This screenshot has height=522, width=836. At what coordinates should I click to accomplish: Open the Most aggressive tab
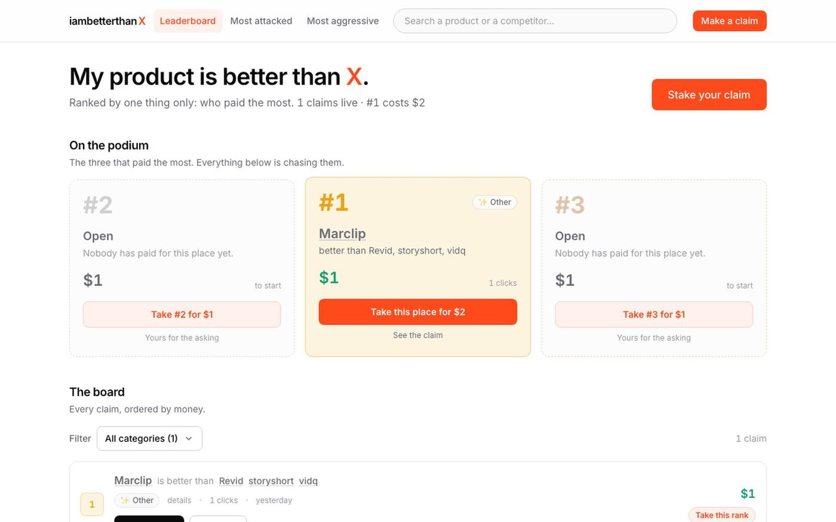click(343, 21)
